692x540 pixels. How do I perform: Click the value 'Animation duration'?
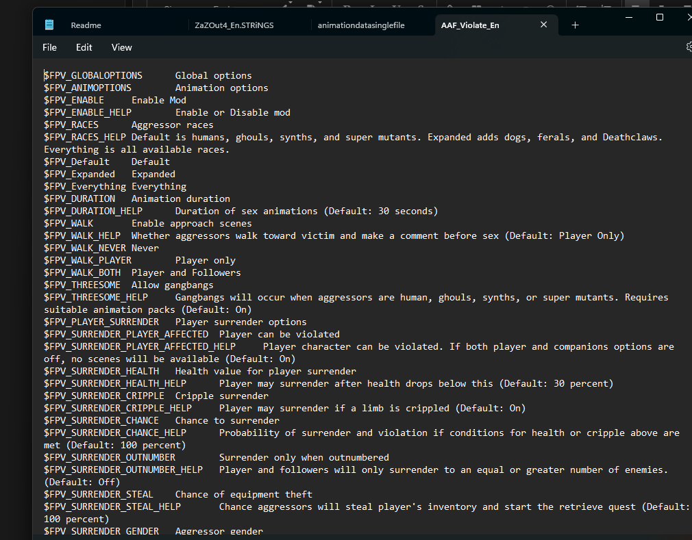tap(180, 198)
